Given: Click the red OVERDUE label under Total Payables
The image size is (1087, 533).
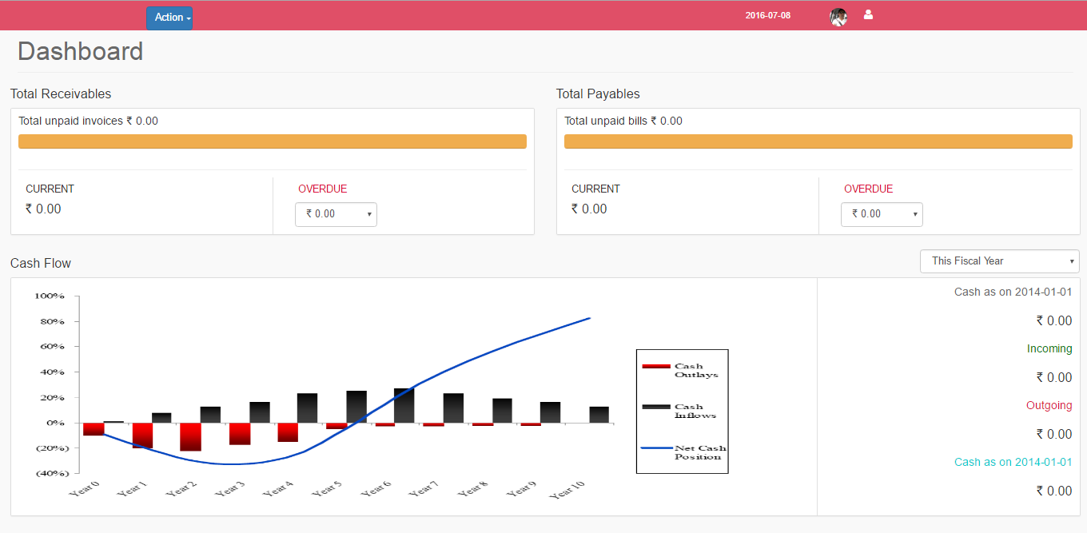Looking at the screenshot, I should 868,189.
